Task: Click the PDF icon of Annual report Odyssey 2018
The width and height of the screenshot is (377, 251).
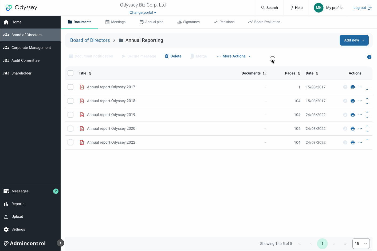Action: [x=82, y=101]
